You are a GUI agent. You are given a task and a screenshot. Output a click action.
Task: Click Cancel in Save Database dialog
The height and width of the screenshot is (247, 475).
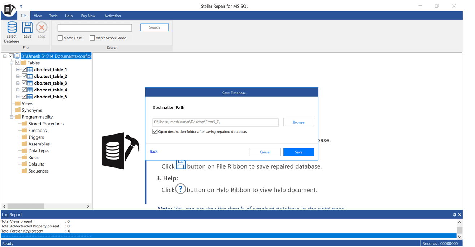coord(265,152)
